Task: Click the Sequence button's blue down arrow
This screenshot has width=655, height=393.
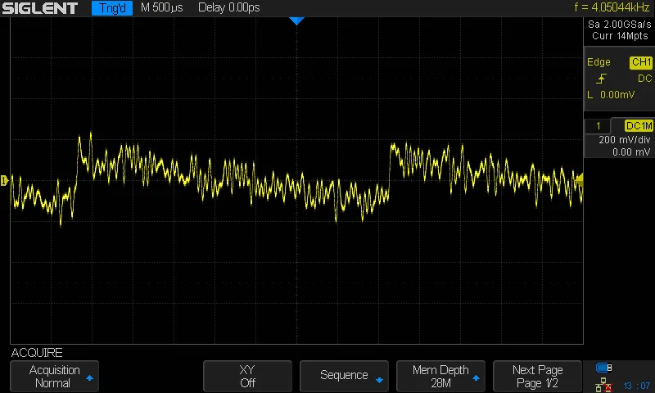Action: [379, 380]
